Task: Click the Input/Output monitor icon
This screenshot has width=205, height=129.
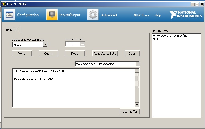Action: (x=52, y=15)
